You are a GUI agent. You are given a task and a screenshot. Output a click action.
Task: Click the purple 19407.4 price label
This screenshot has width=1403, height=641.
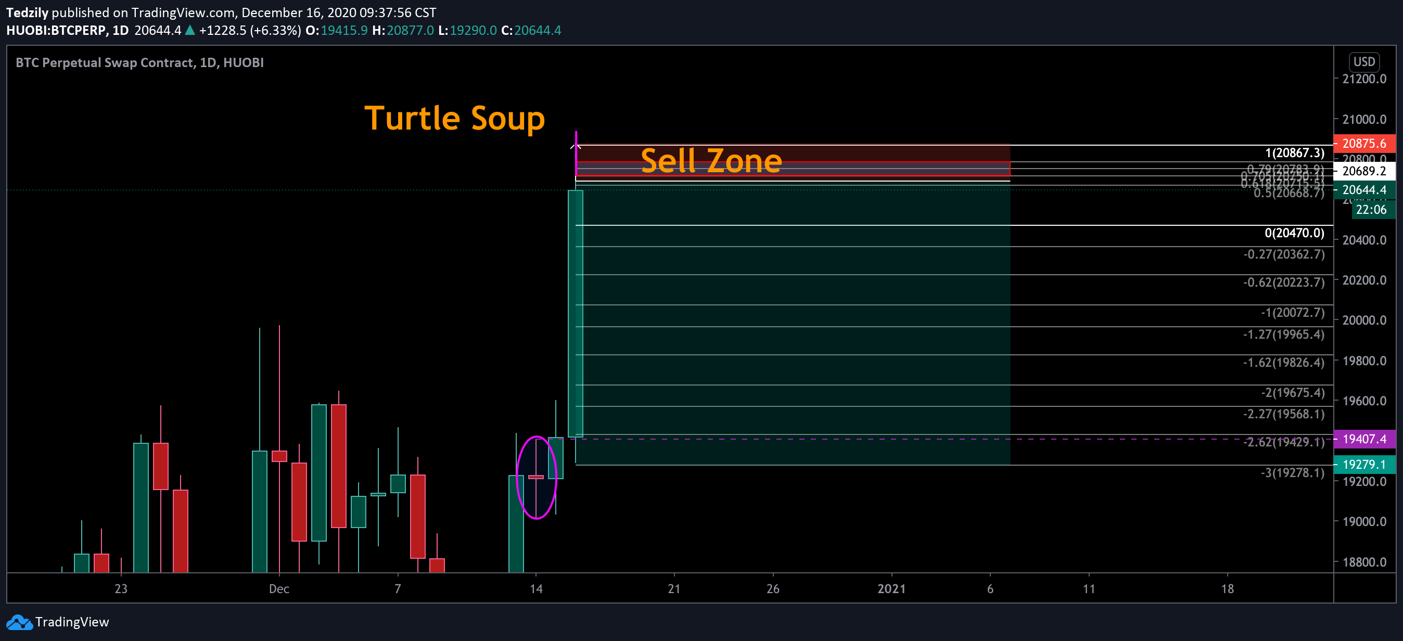click(1364, 439)
